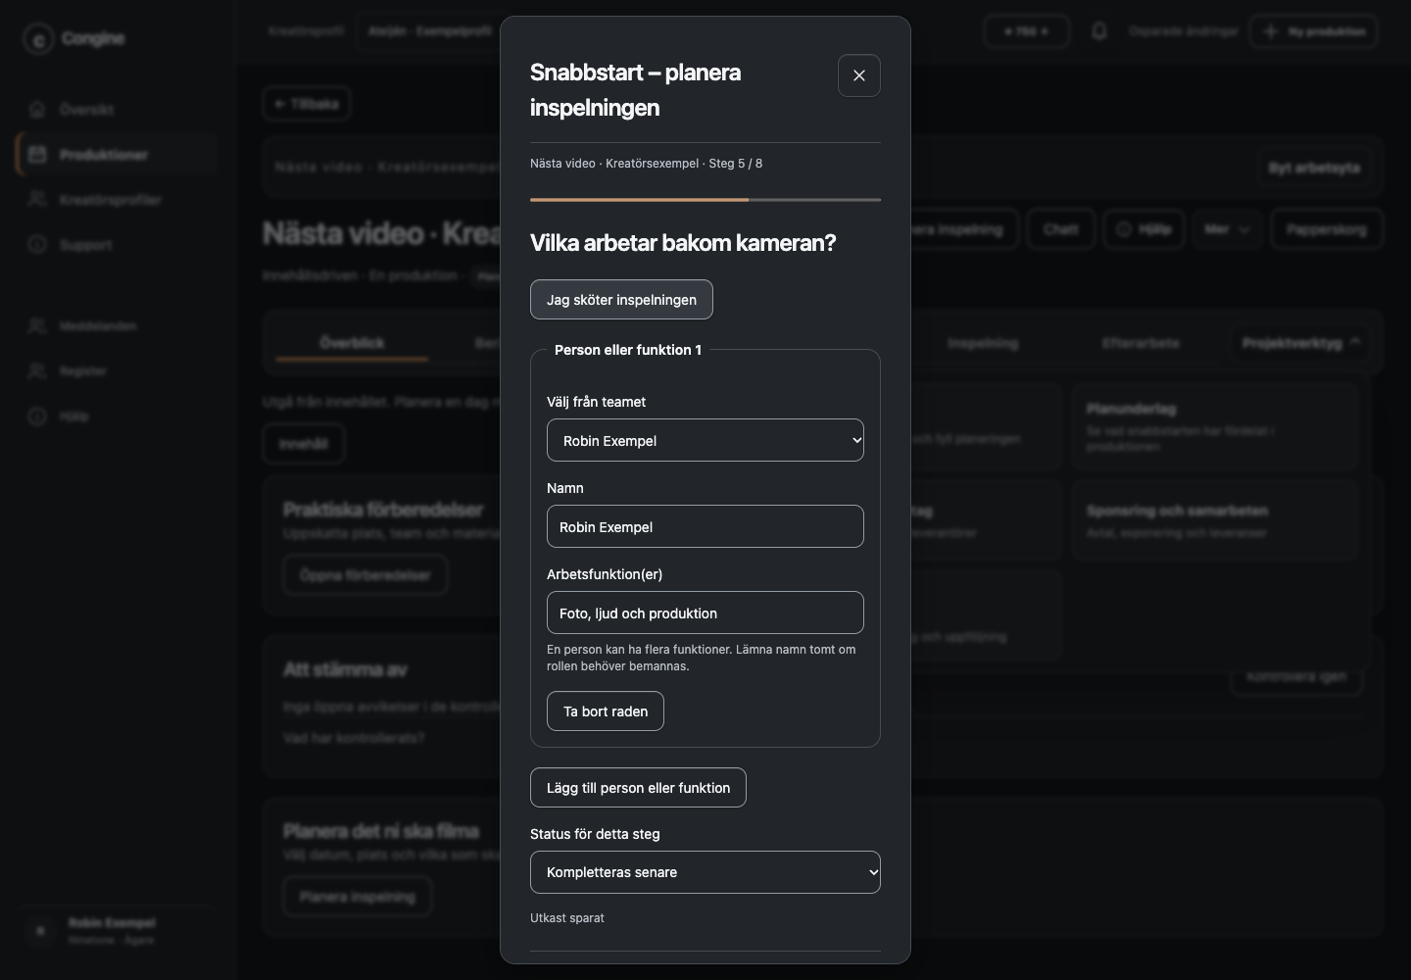The height and width of the screenshot is (980, 1411).
Task: Focus the Arbetsfunktion(er) text field
Action: (705, 612)
